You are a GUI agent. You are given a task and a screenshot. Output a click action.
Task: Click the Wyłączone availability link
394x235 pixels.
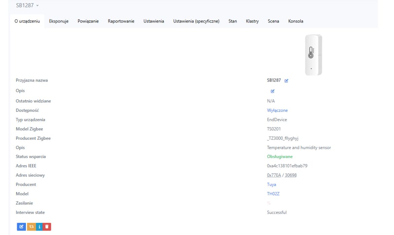click(277, 110)
